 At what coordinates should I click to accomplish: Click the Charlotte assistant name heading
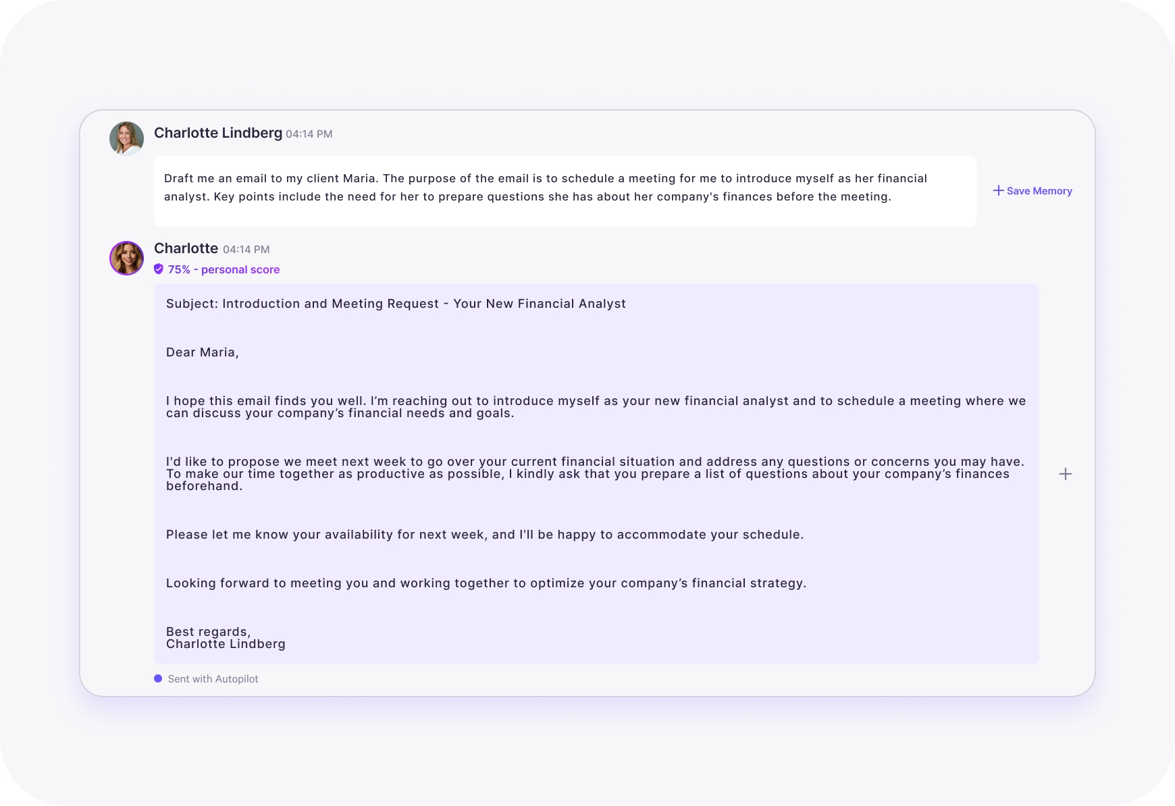186,248
